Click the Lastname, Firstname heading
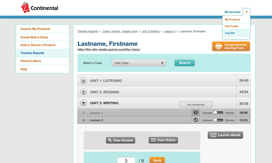The height and width of the screenshot is (163, 272). (x=107, y=44)
